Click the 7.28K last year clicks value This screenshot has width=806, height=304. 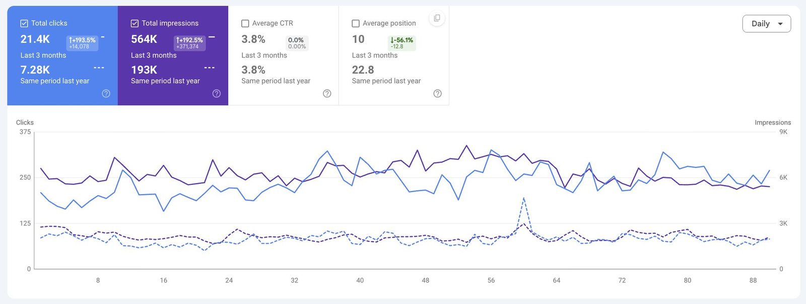point(35,70)
